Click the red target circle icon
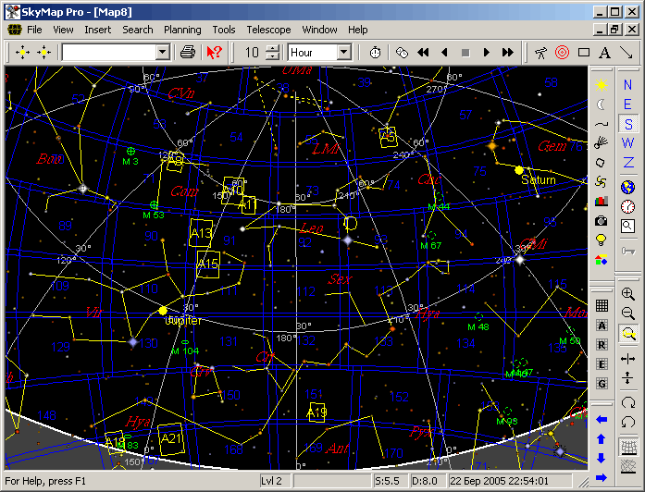 tap(562, 53)
